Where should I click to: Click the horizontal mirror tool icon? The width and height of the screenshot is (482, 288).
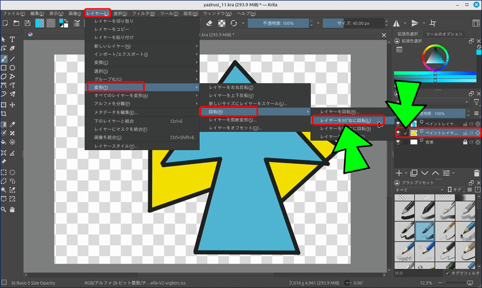(396, 23)
